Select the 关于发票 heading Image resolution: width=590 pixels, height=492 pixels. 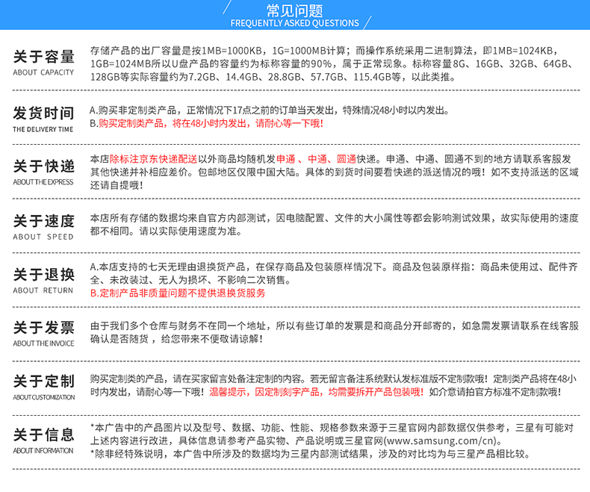tap(43, 328)
